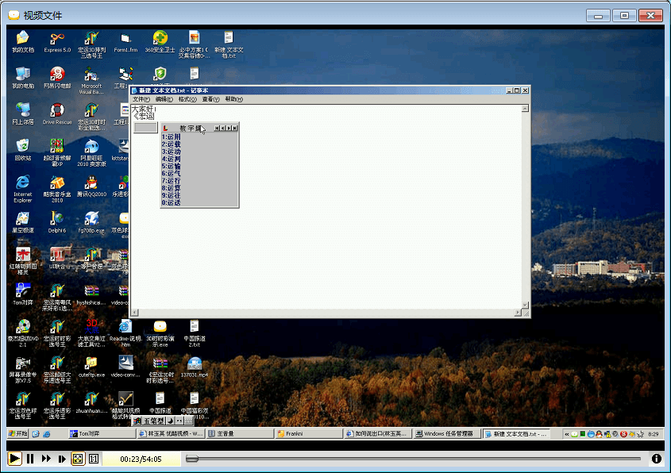
Task: Toggle the 1:1 original size button
Action: (94, 459)
